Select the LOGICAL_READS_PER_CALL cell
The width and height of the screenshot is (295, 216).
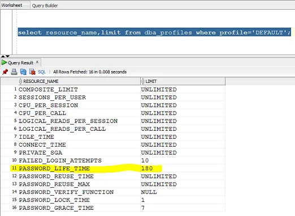pos(79,129)
